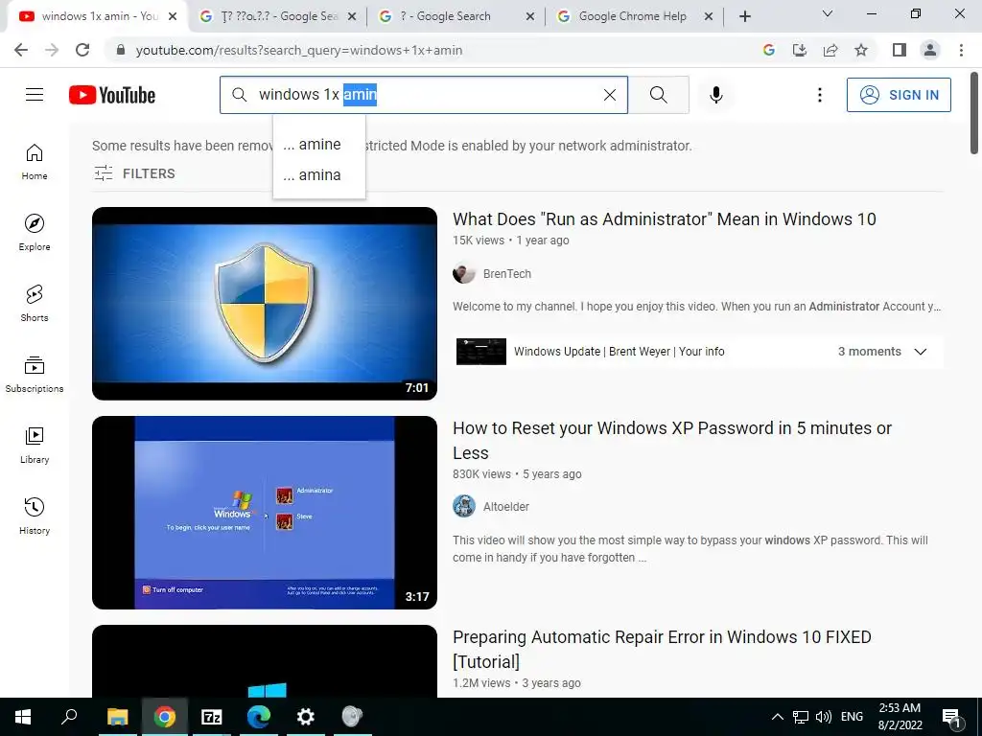Open the Windows shield video thumbnail

pos(265,304)
